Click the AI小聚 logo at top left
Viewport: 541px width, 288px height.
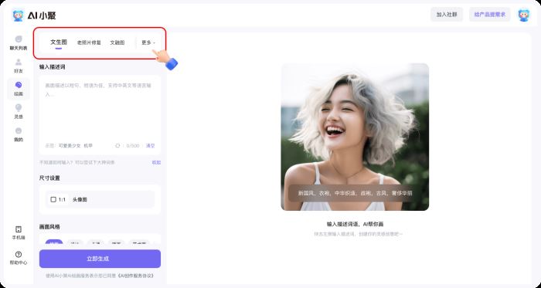click(x=33, y=15)
